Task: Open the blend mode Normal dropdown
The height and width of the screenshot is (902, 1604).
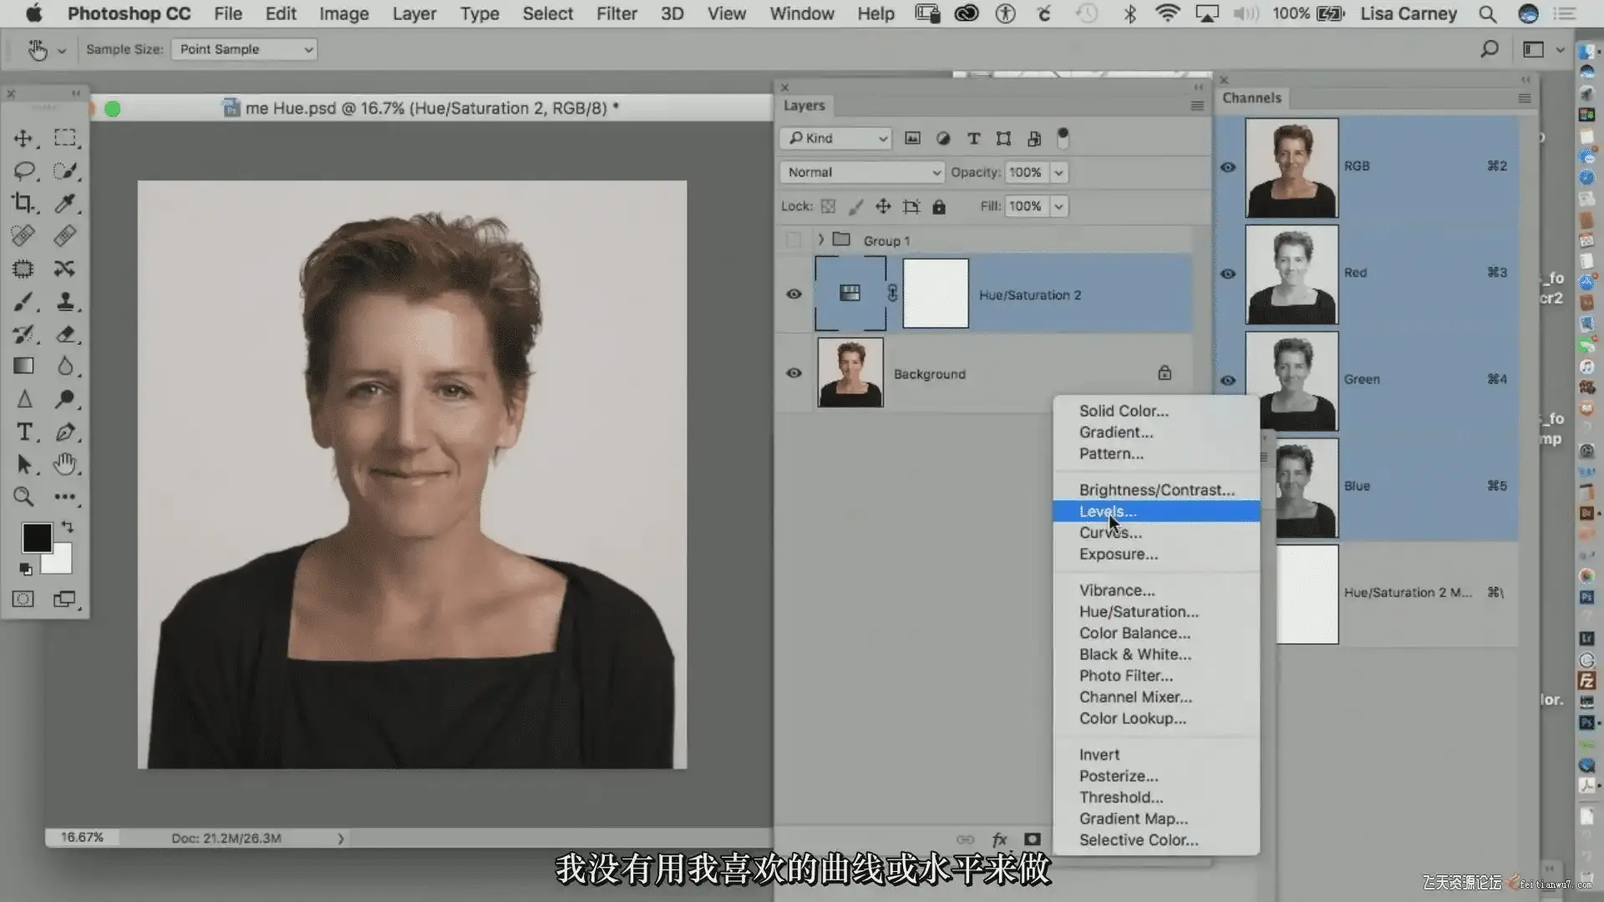Action: tap(862, 172)
